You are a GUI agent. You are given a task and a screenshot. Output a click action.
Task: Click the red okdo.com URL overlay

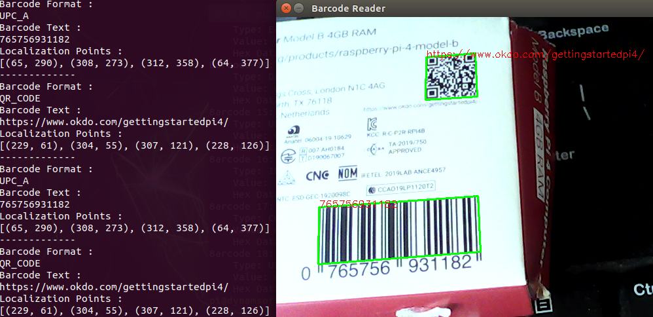pos(538,54)
